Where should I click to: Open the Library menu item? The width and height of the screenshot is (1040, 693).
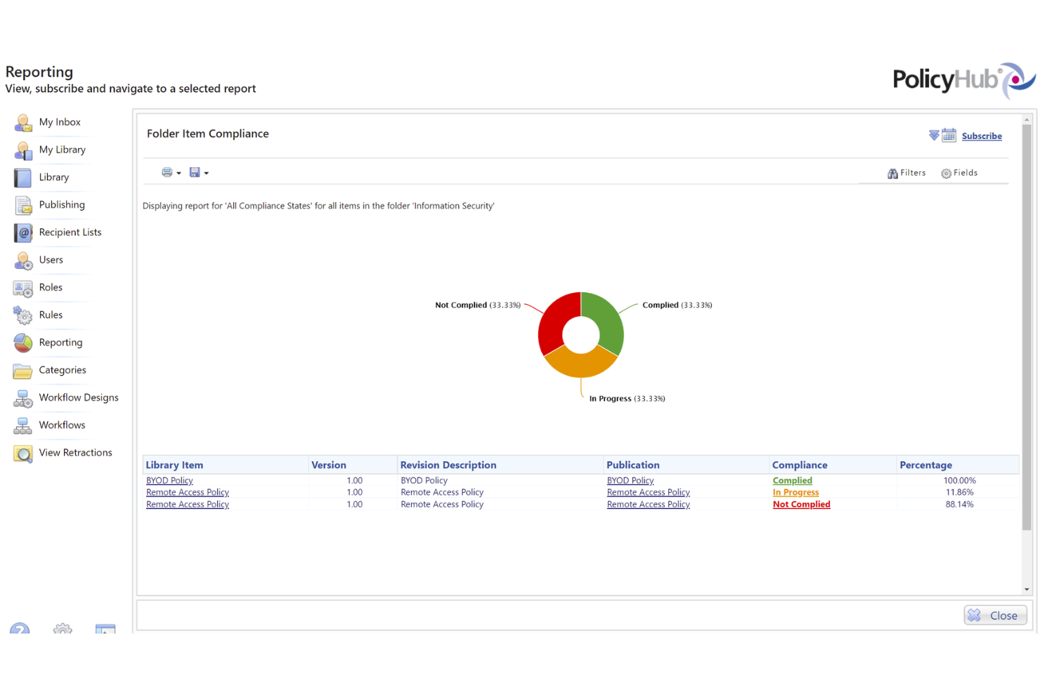[54, 177]
